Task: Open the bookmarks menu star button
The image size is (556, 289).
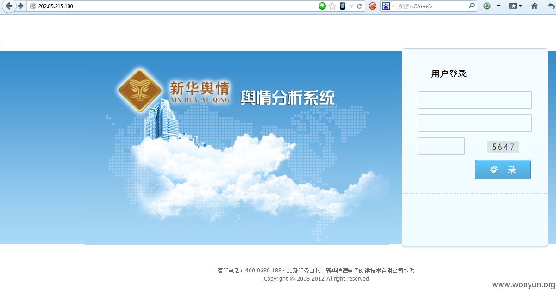Action: [x=515, y=6]
